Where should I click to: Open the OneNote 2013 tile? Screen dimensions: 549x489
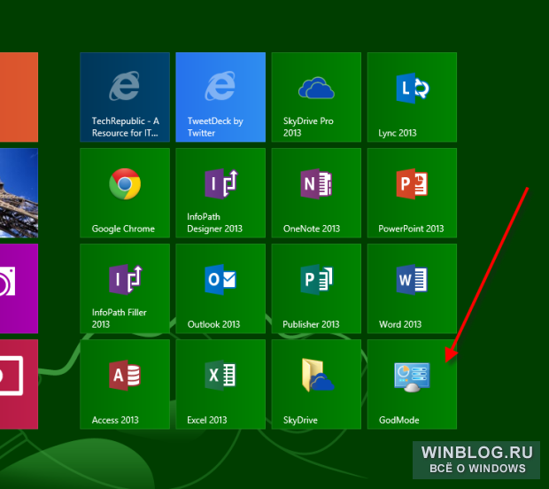[x=316, y=192]
